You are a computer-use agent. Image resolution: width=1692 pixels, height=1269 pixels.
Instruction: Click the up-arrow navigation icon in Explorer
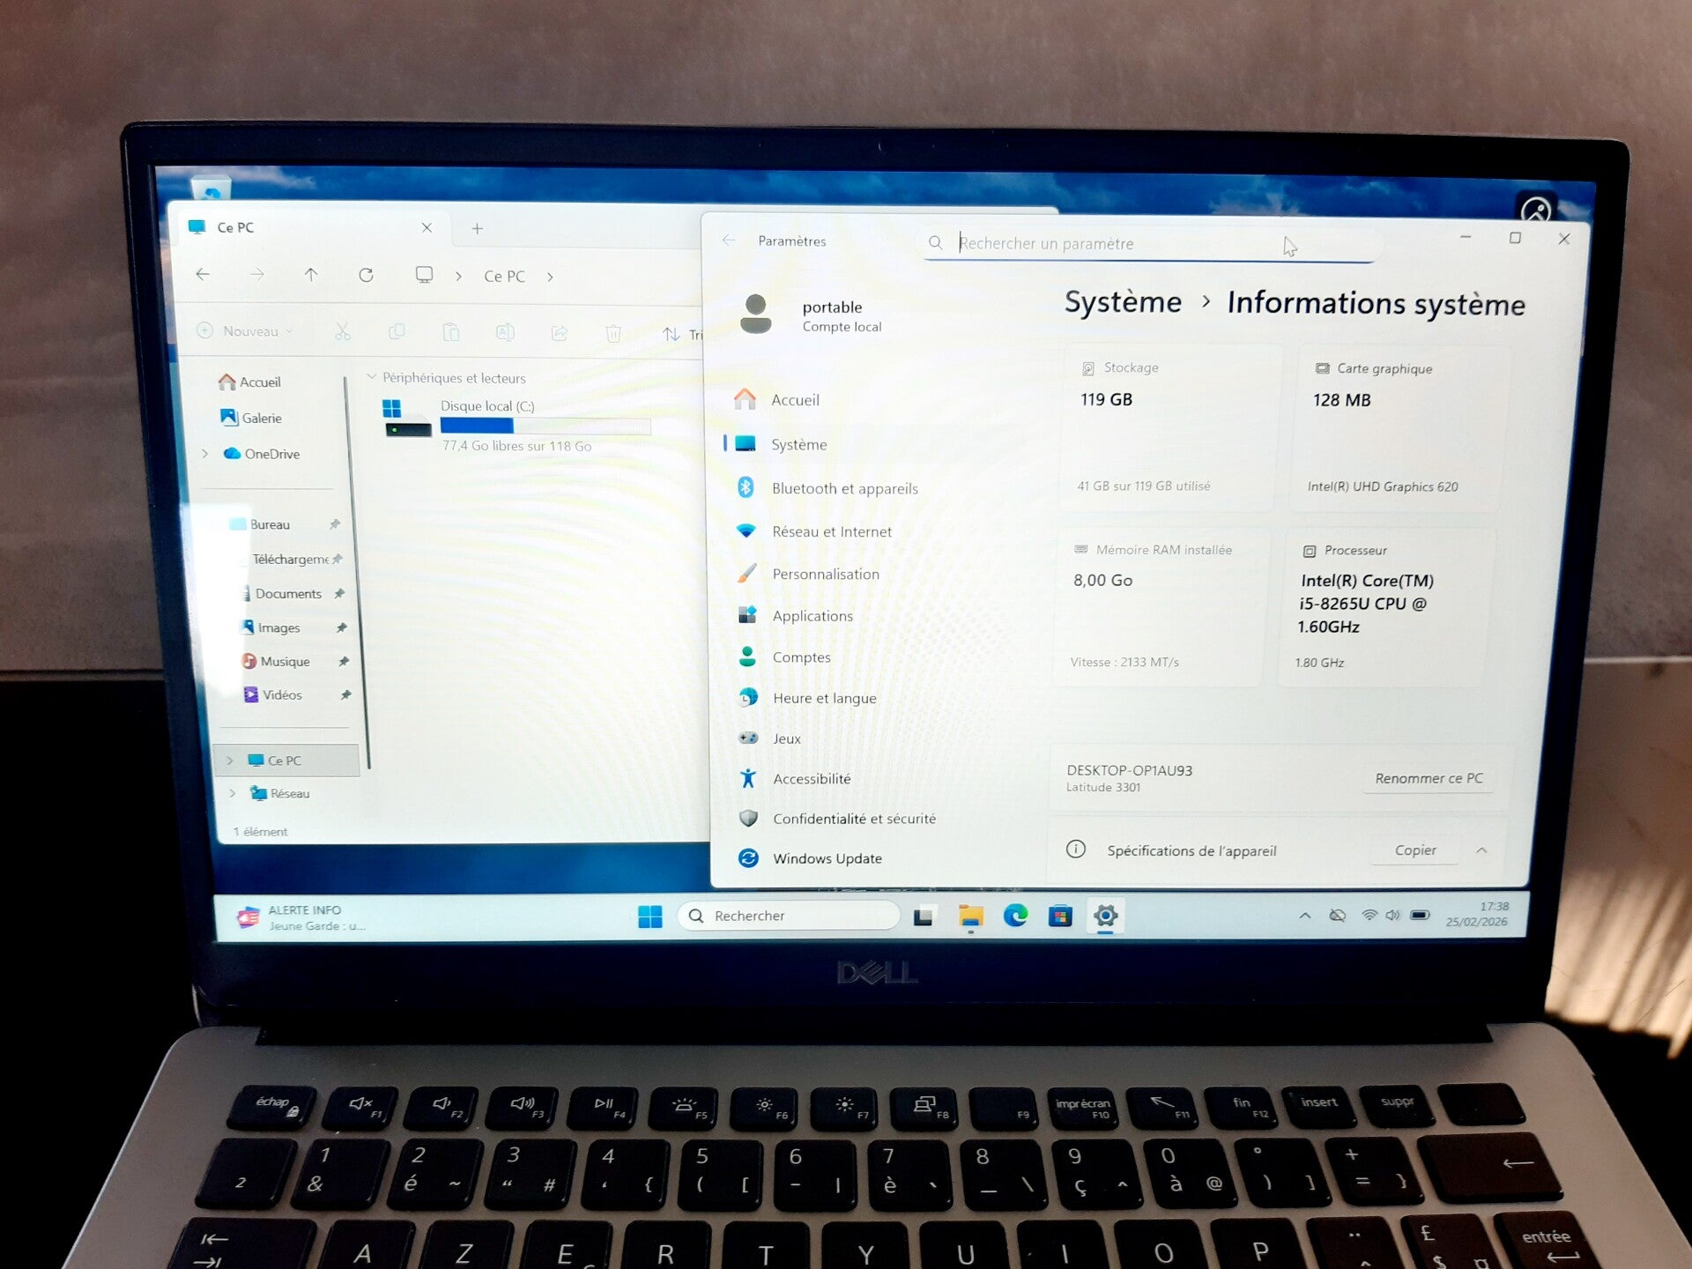(311, 275)
